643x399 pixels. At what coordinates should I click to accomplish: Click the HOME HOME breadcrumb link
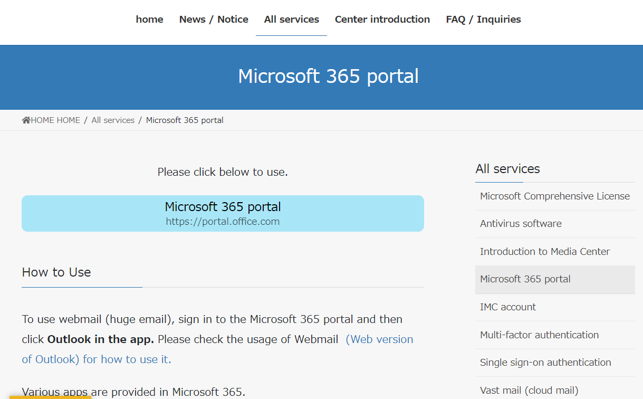(x=55, y=120)
